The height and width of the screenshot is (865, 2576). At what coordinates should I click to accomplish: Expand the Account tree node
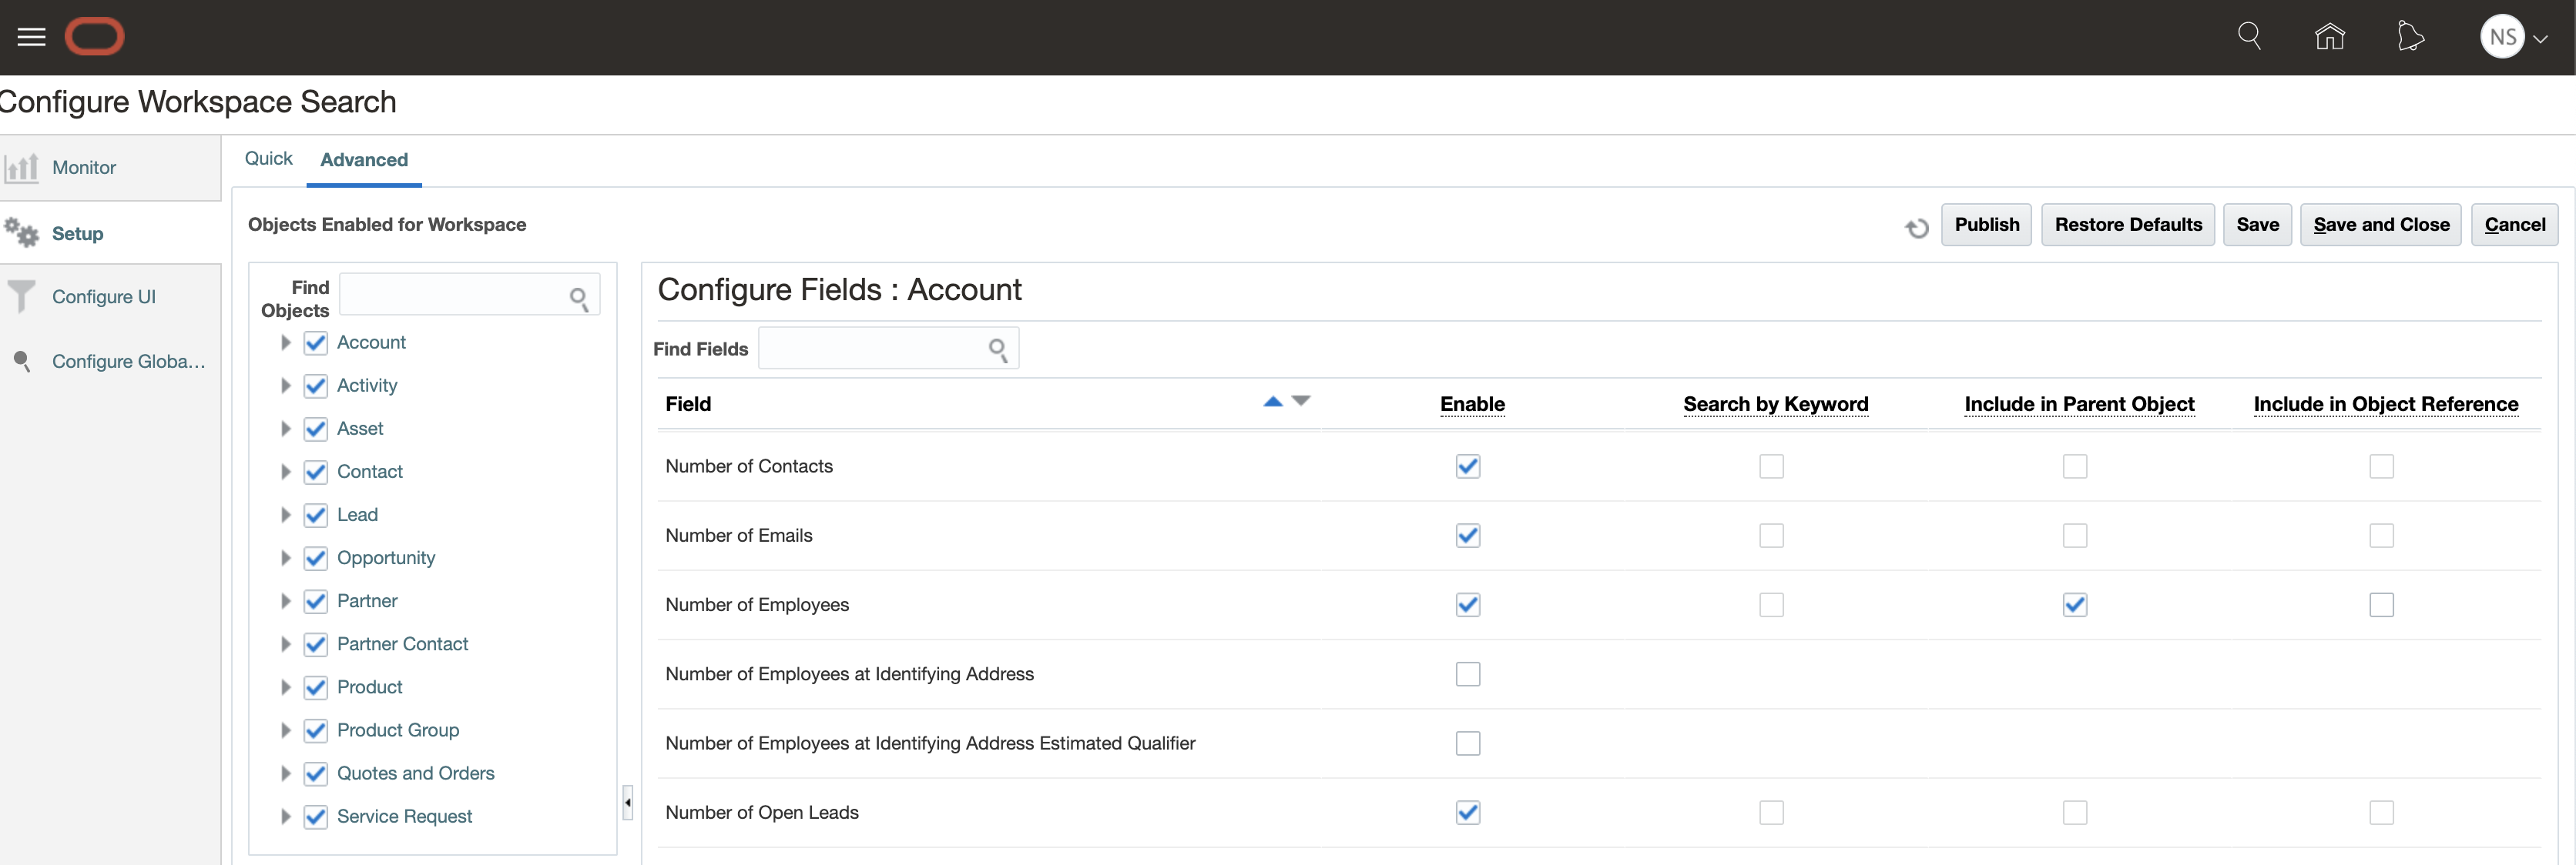[285, 342]
